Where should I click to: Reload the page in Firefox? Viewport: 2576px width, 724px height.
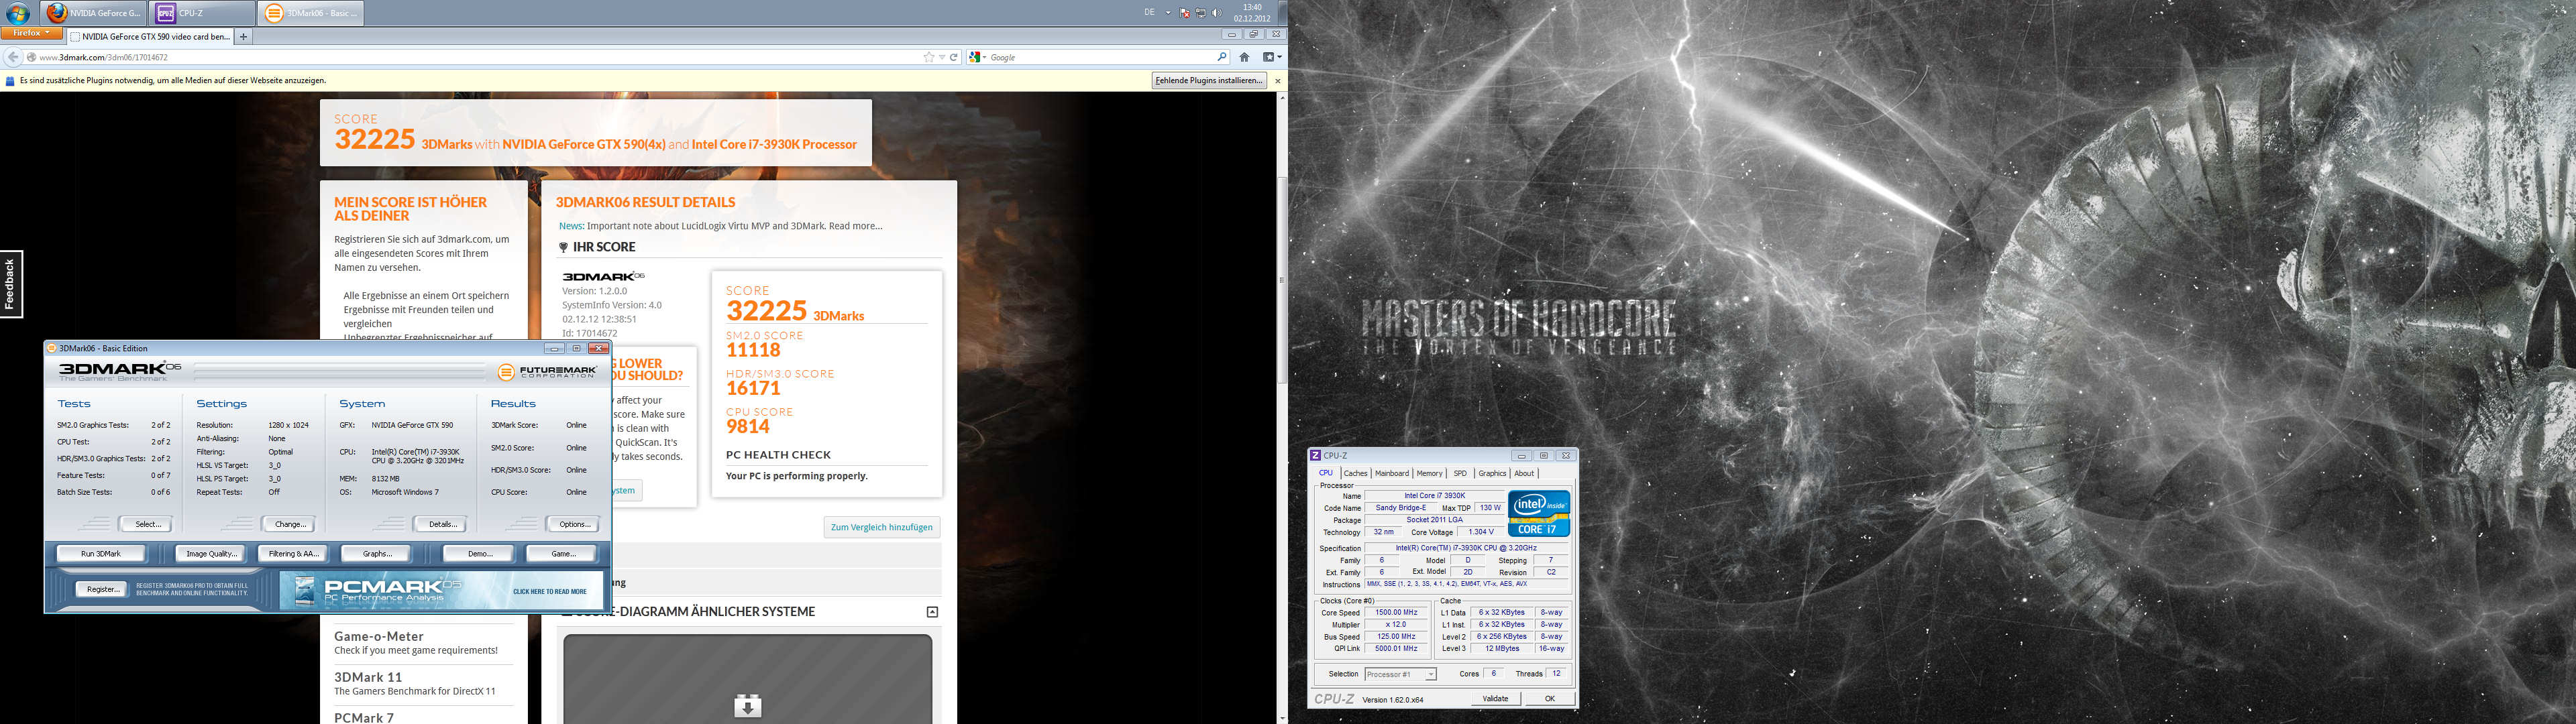click(x=954, y=57)
